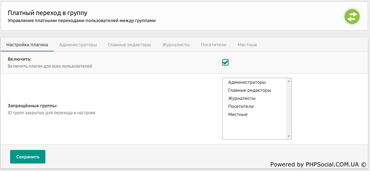The width and height of the screenshot is (370, 171).
Task: Select the Местные tab
Action: tap(247, 45)
